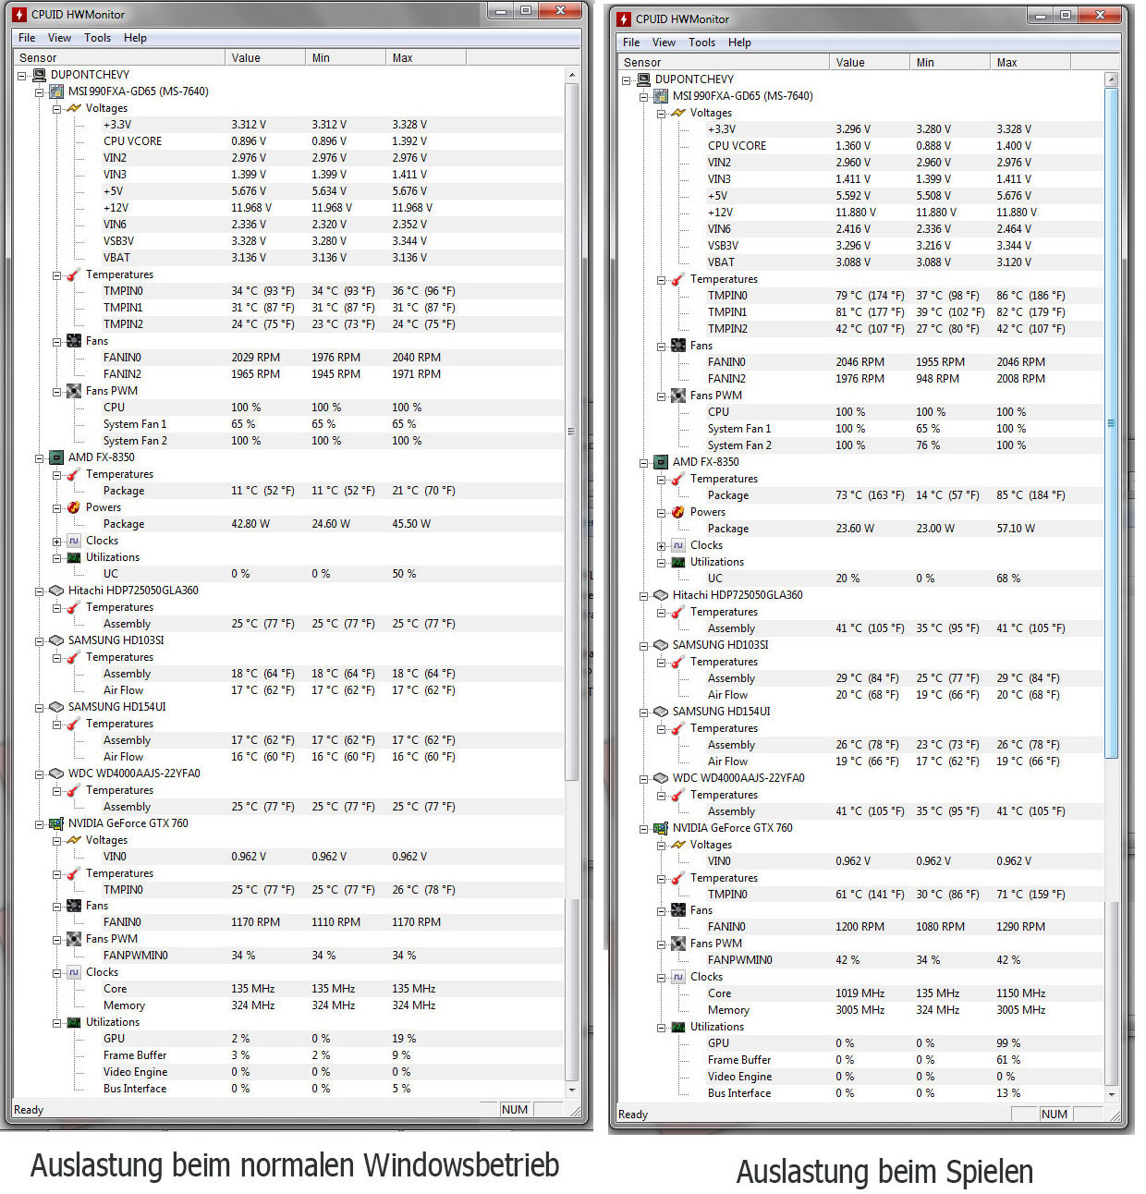Image resolution: width=1146 pixels, height=1194 pixels.
Task: Click Max column header in right window
Action: coord(1030,62)
